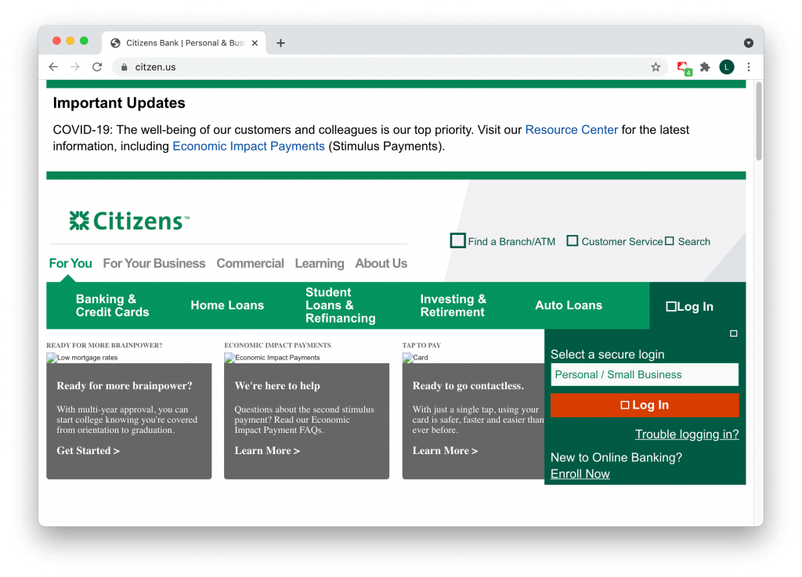Open the Personal / Small Business login selector
The image size is (802, 577).
[644, 374]
